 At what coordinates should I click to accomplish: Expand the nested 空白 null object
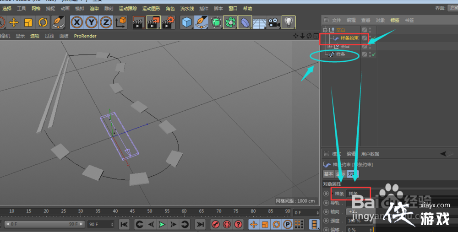pyautogui.click(x=330, y=46)
